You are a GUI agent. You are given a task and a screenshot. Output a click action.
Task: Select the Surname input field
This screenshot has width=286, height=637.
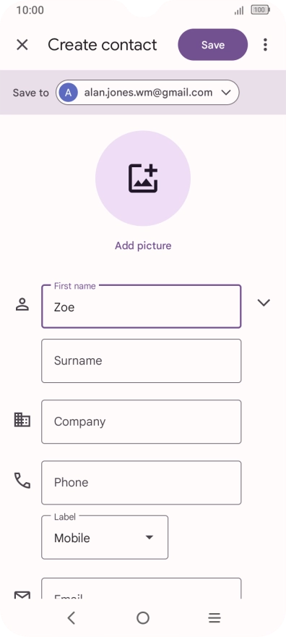[142, 360]
